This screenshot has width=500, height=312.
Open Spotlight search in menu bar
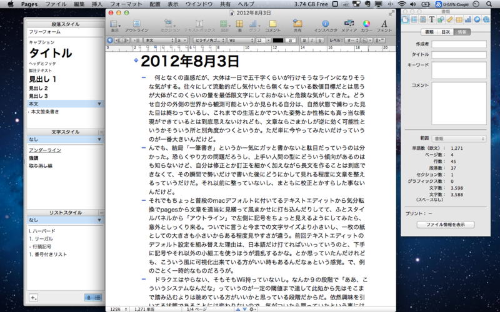(489, 4)
